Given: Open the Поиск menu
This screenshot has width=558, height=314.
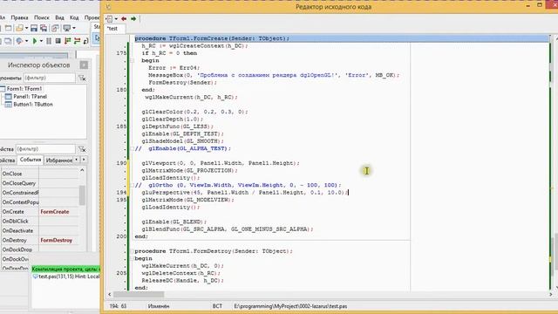Looking at the screenshot, I should coord(42,17).
